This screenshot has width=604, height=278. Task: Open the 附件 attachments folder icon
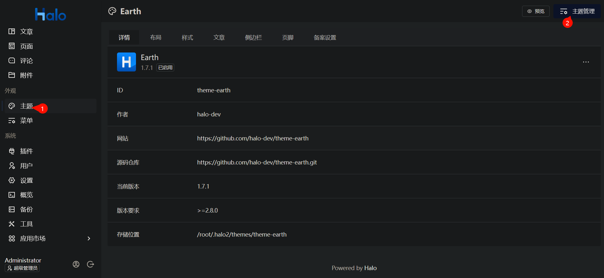tap(12, 75)
